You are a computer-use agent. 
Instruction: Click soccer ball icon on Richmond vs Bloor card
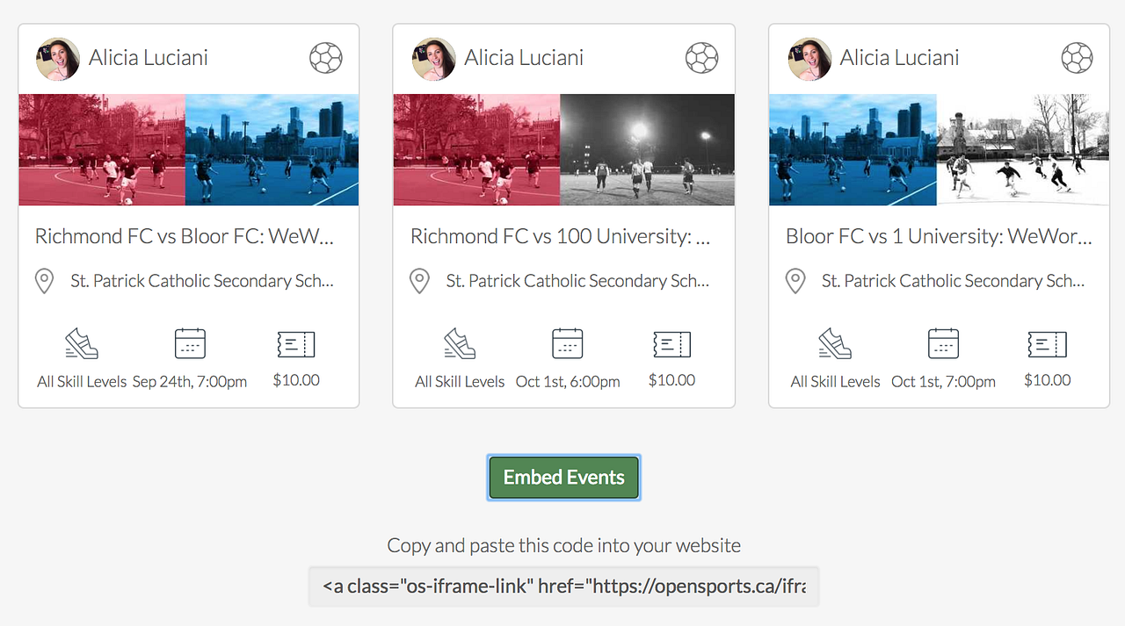point(326,59)
